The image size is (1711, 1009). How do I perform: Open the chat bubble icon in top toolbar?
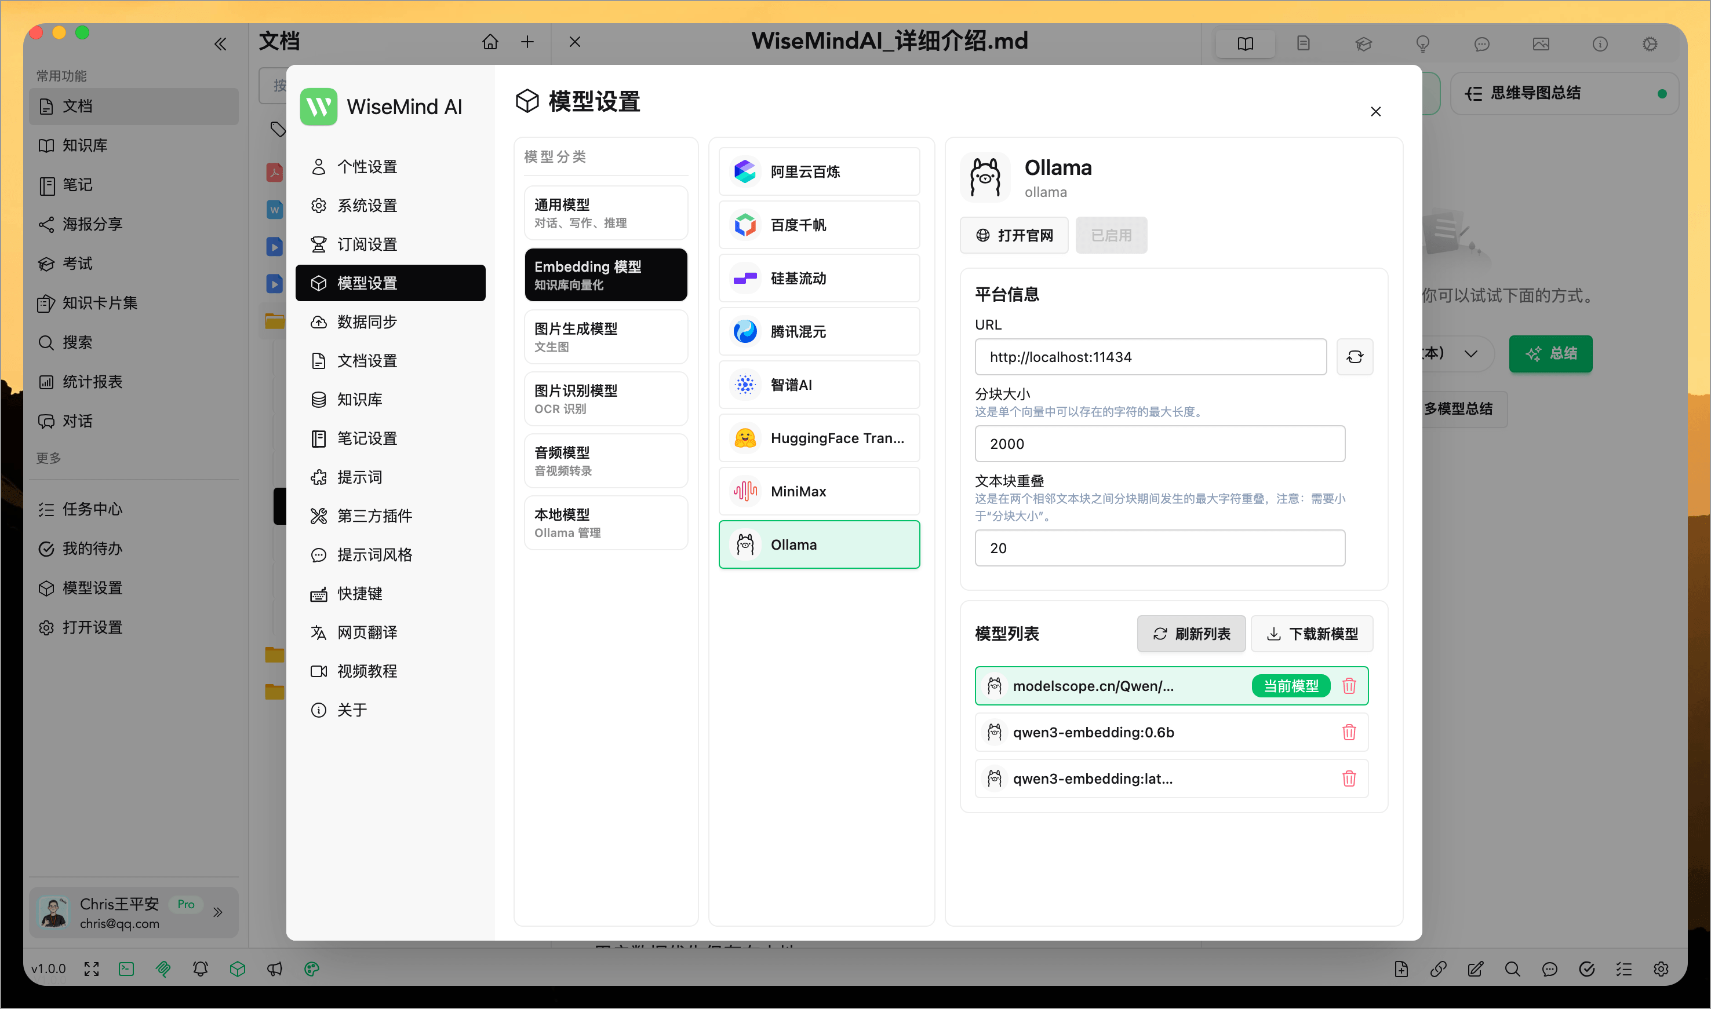point(1483,43)
